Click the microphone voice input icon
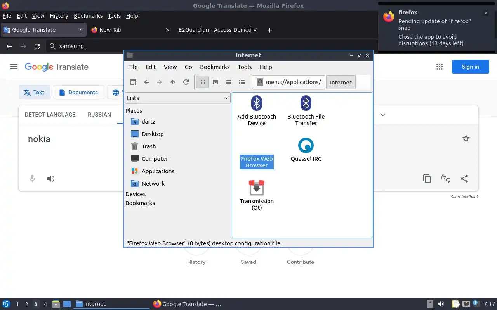Viewport: 497px width, 310px height. click(32, 179)
